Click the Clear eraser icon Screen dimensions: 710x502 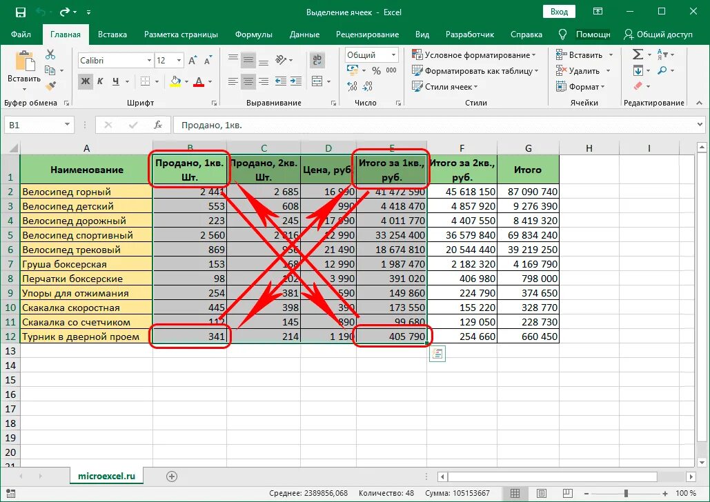(638, 86)
